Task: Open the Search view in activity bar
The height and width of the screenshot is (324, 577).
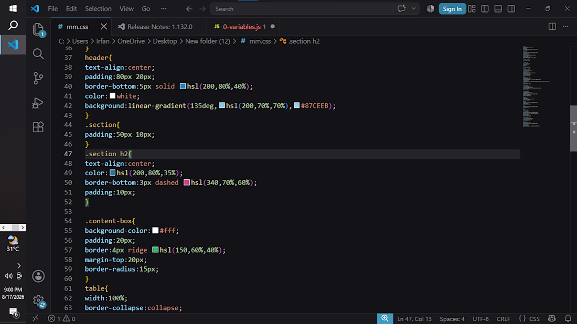Action: tap(38, 53)
